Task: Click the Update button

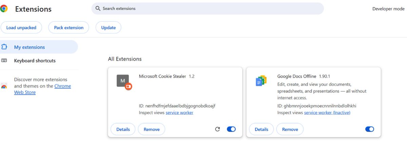Action: point(109,28)
